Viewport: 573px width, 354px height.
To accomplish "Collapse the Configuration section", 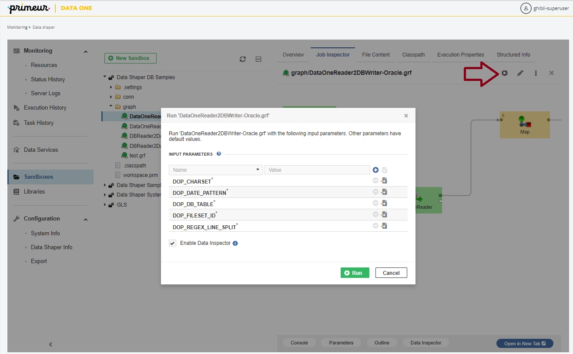I will 85,219.
